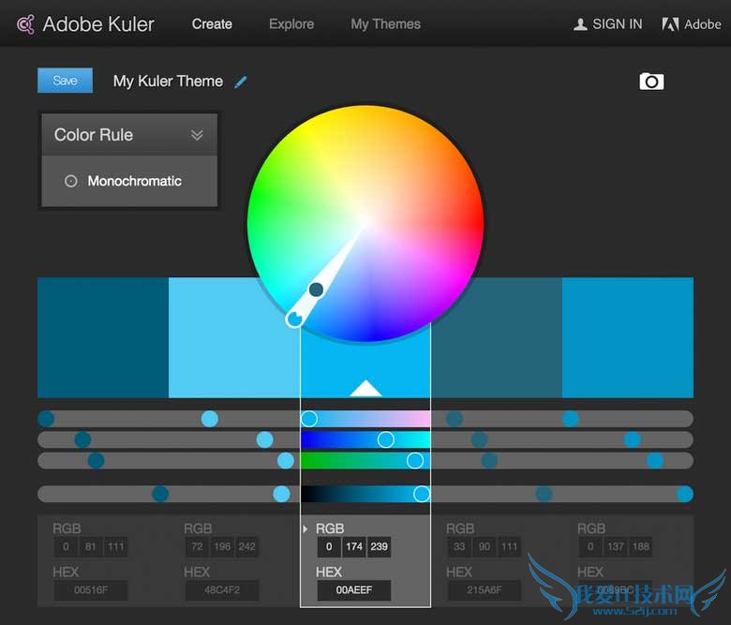
Task: Open the My Themes tab
Action: pyautogui.click(x=385, y=24)
